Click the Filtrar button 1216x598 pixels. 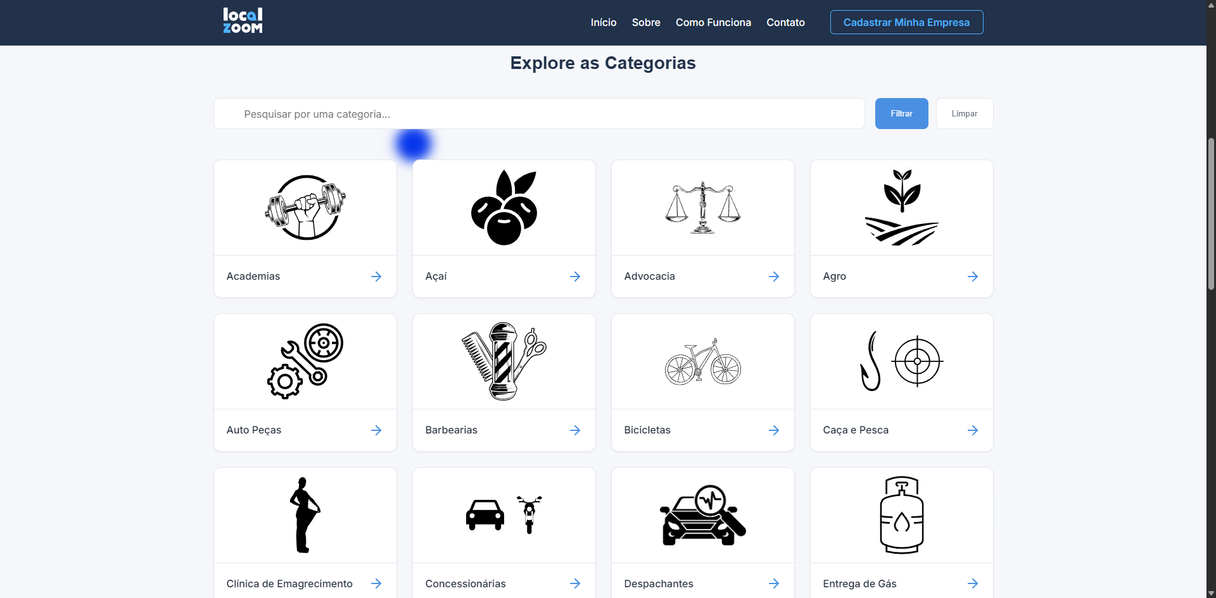coord(901,113)
